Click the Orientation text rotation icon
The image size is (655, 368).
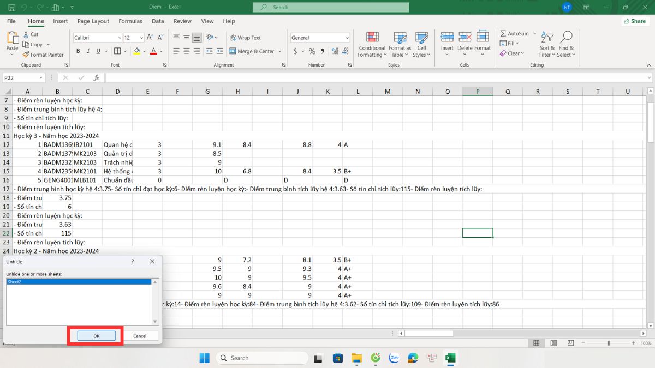point(211,38)
